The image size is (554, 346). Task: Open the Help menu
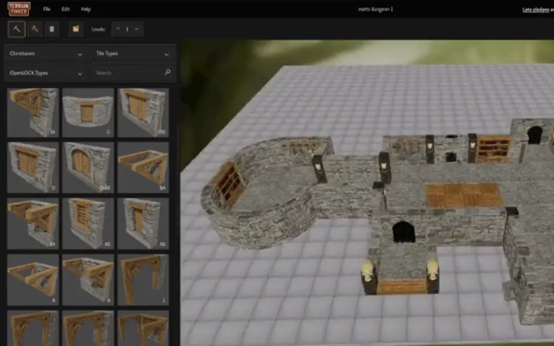pyautogui.click(x=86, y=9)
